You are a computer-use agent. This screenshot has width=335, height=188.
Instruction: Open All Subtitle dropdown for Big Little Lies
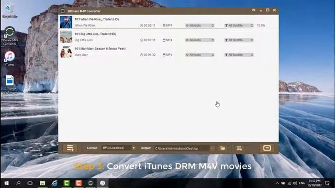(239, 40)
